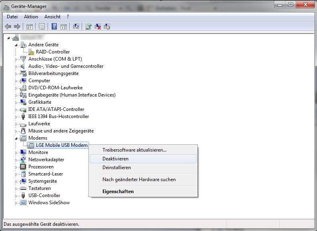Click the properties sheet toolbar icon
Viewport: 317px width, 231px height.
pyautogui.click(x=42, y=27)
